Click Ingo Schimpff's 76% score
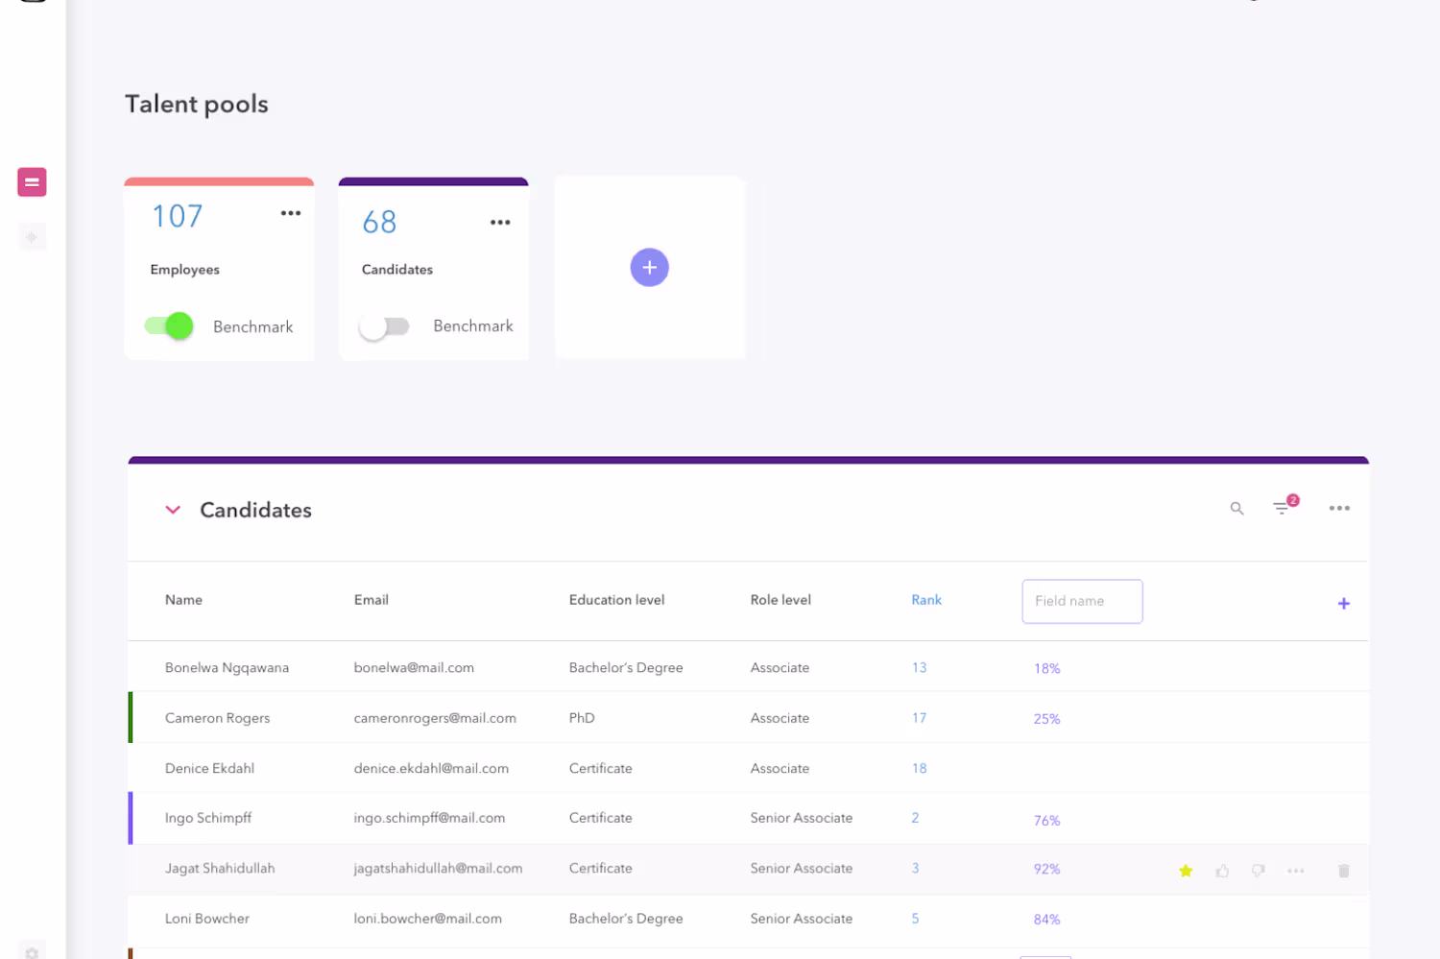The image size is (1440, 959). 1046,820
